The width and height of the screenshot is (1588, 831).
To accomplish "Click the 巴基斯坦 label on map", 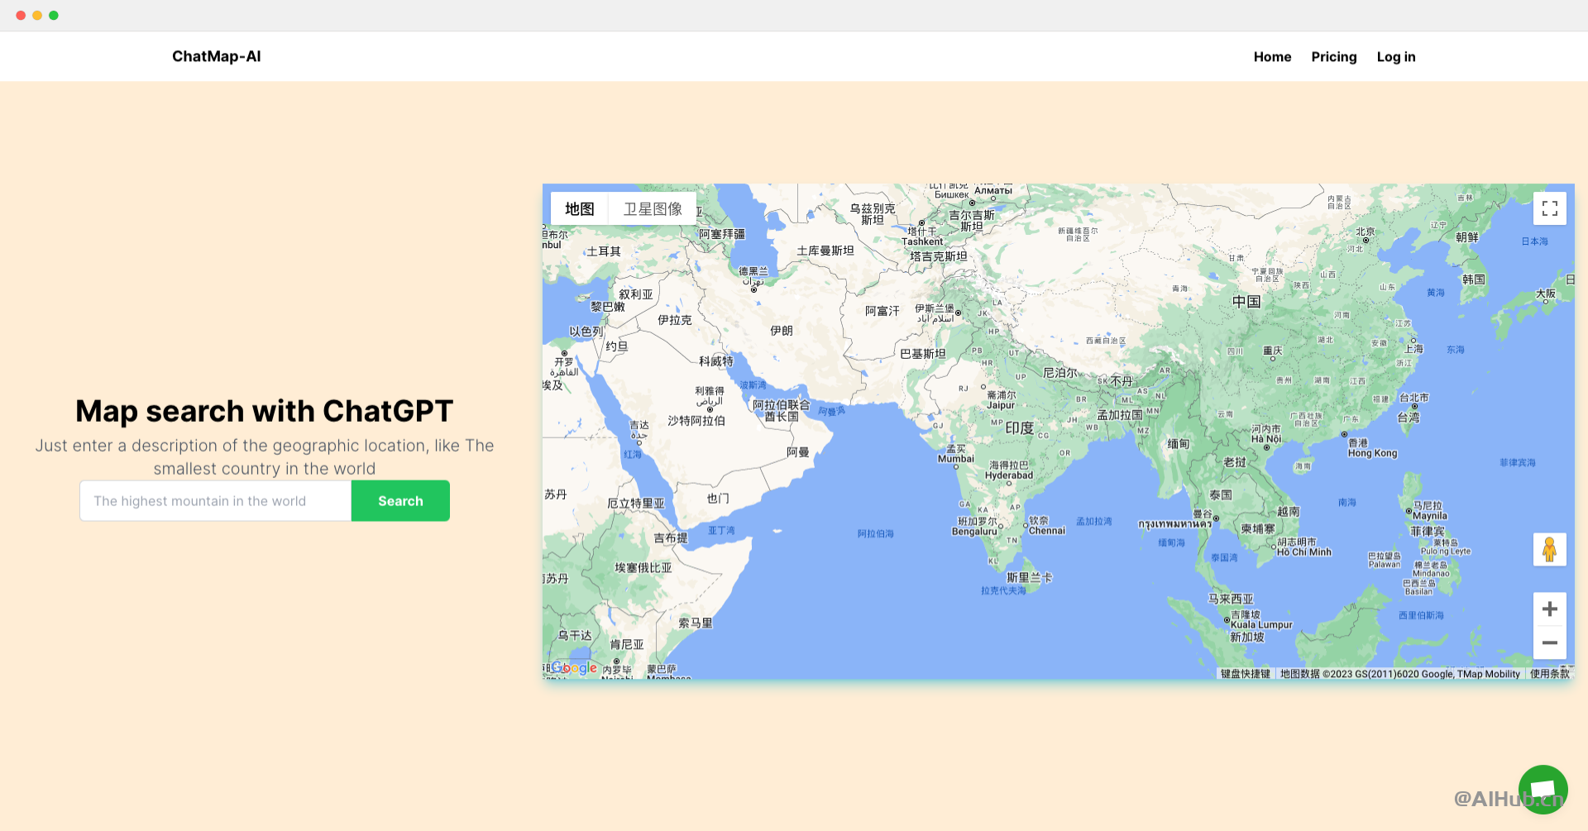I will click(x=923, y=354).
